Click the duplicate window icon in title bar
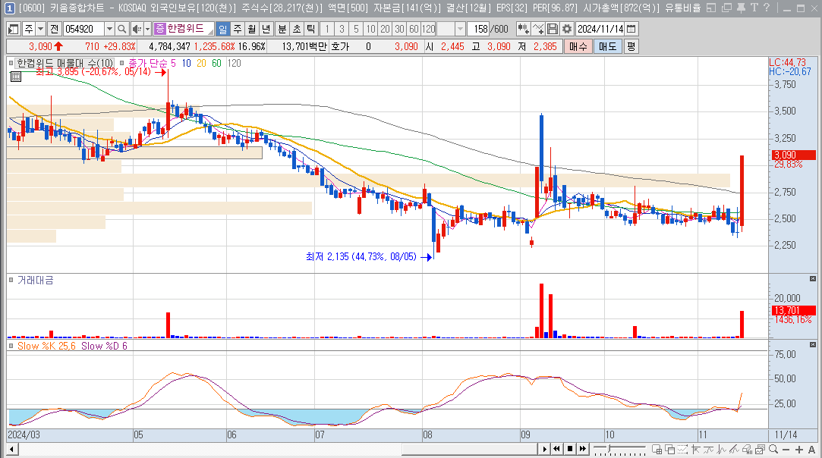Screen dimensions: 822x458 [x=726, y=8]
